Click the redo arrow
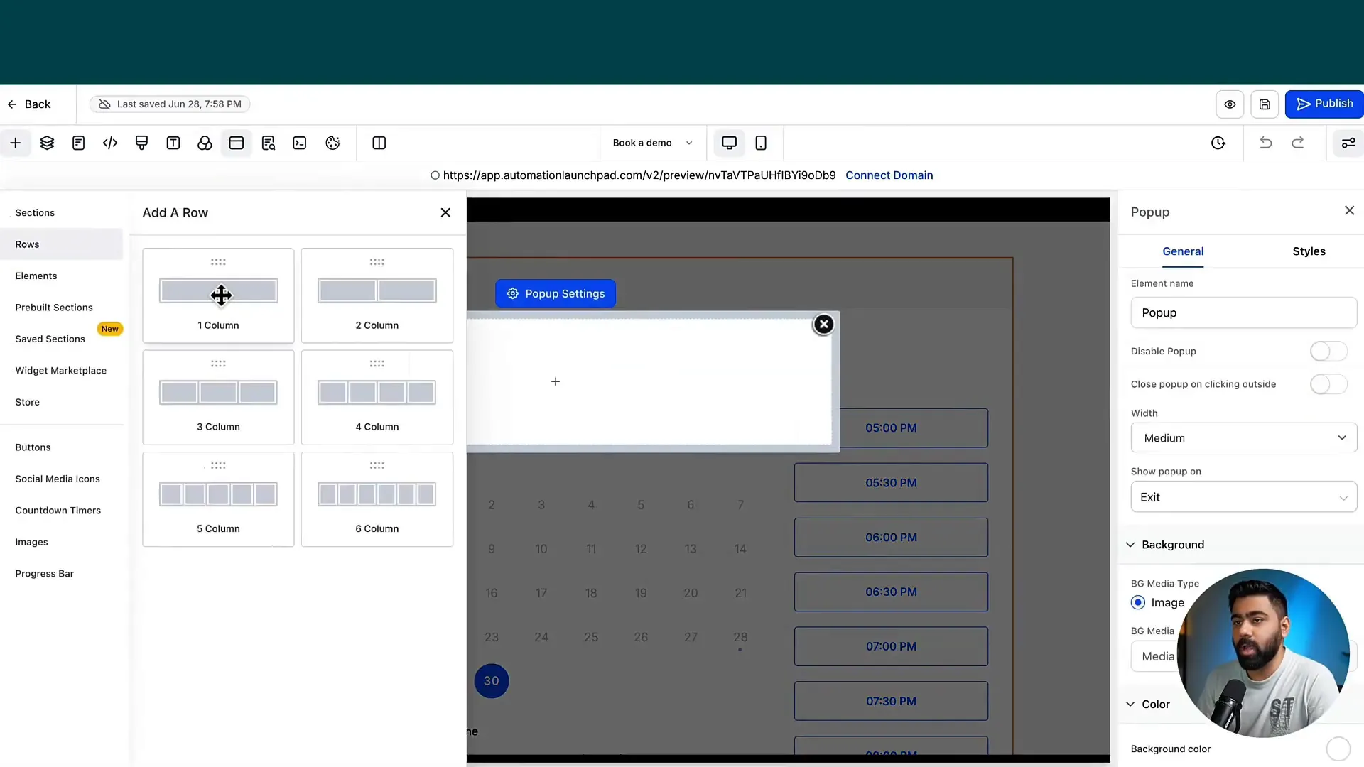The image size is (1364, 767). 1297,143
